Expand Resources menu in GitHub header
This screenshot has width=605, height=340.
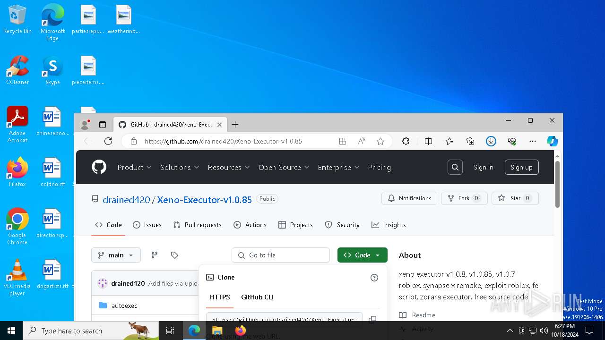(229, 167)
